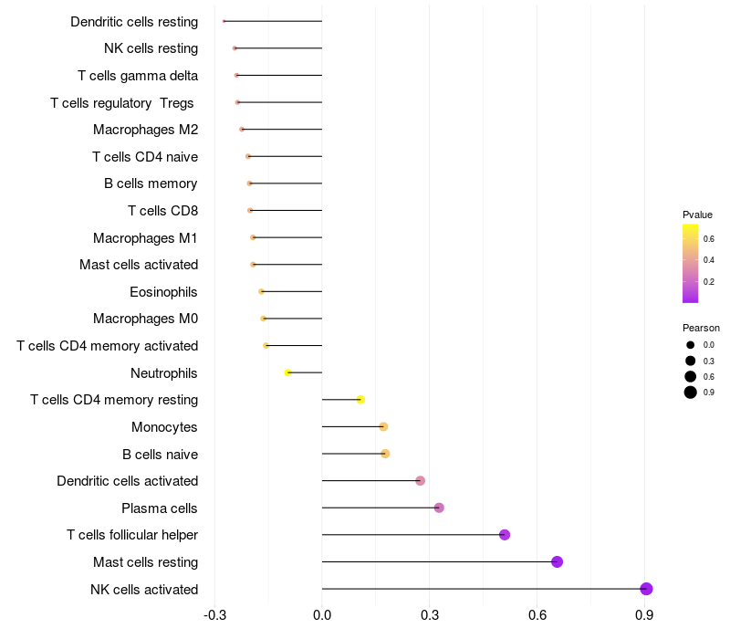Select the Dendritic cells activated dot
The image size is (730, 639).
coord(421,481)
